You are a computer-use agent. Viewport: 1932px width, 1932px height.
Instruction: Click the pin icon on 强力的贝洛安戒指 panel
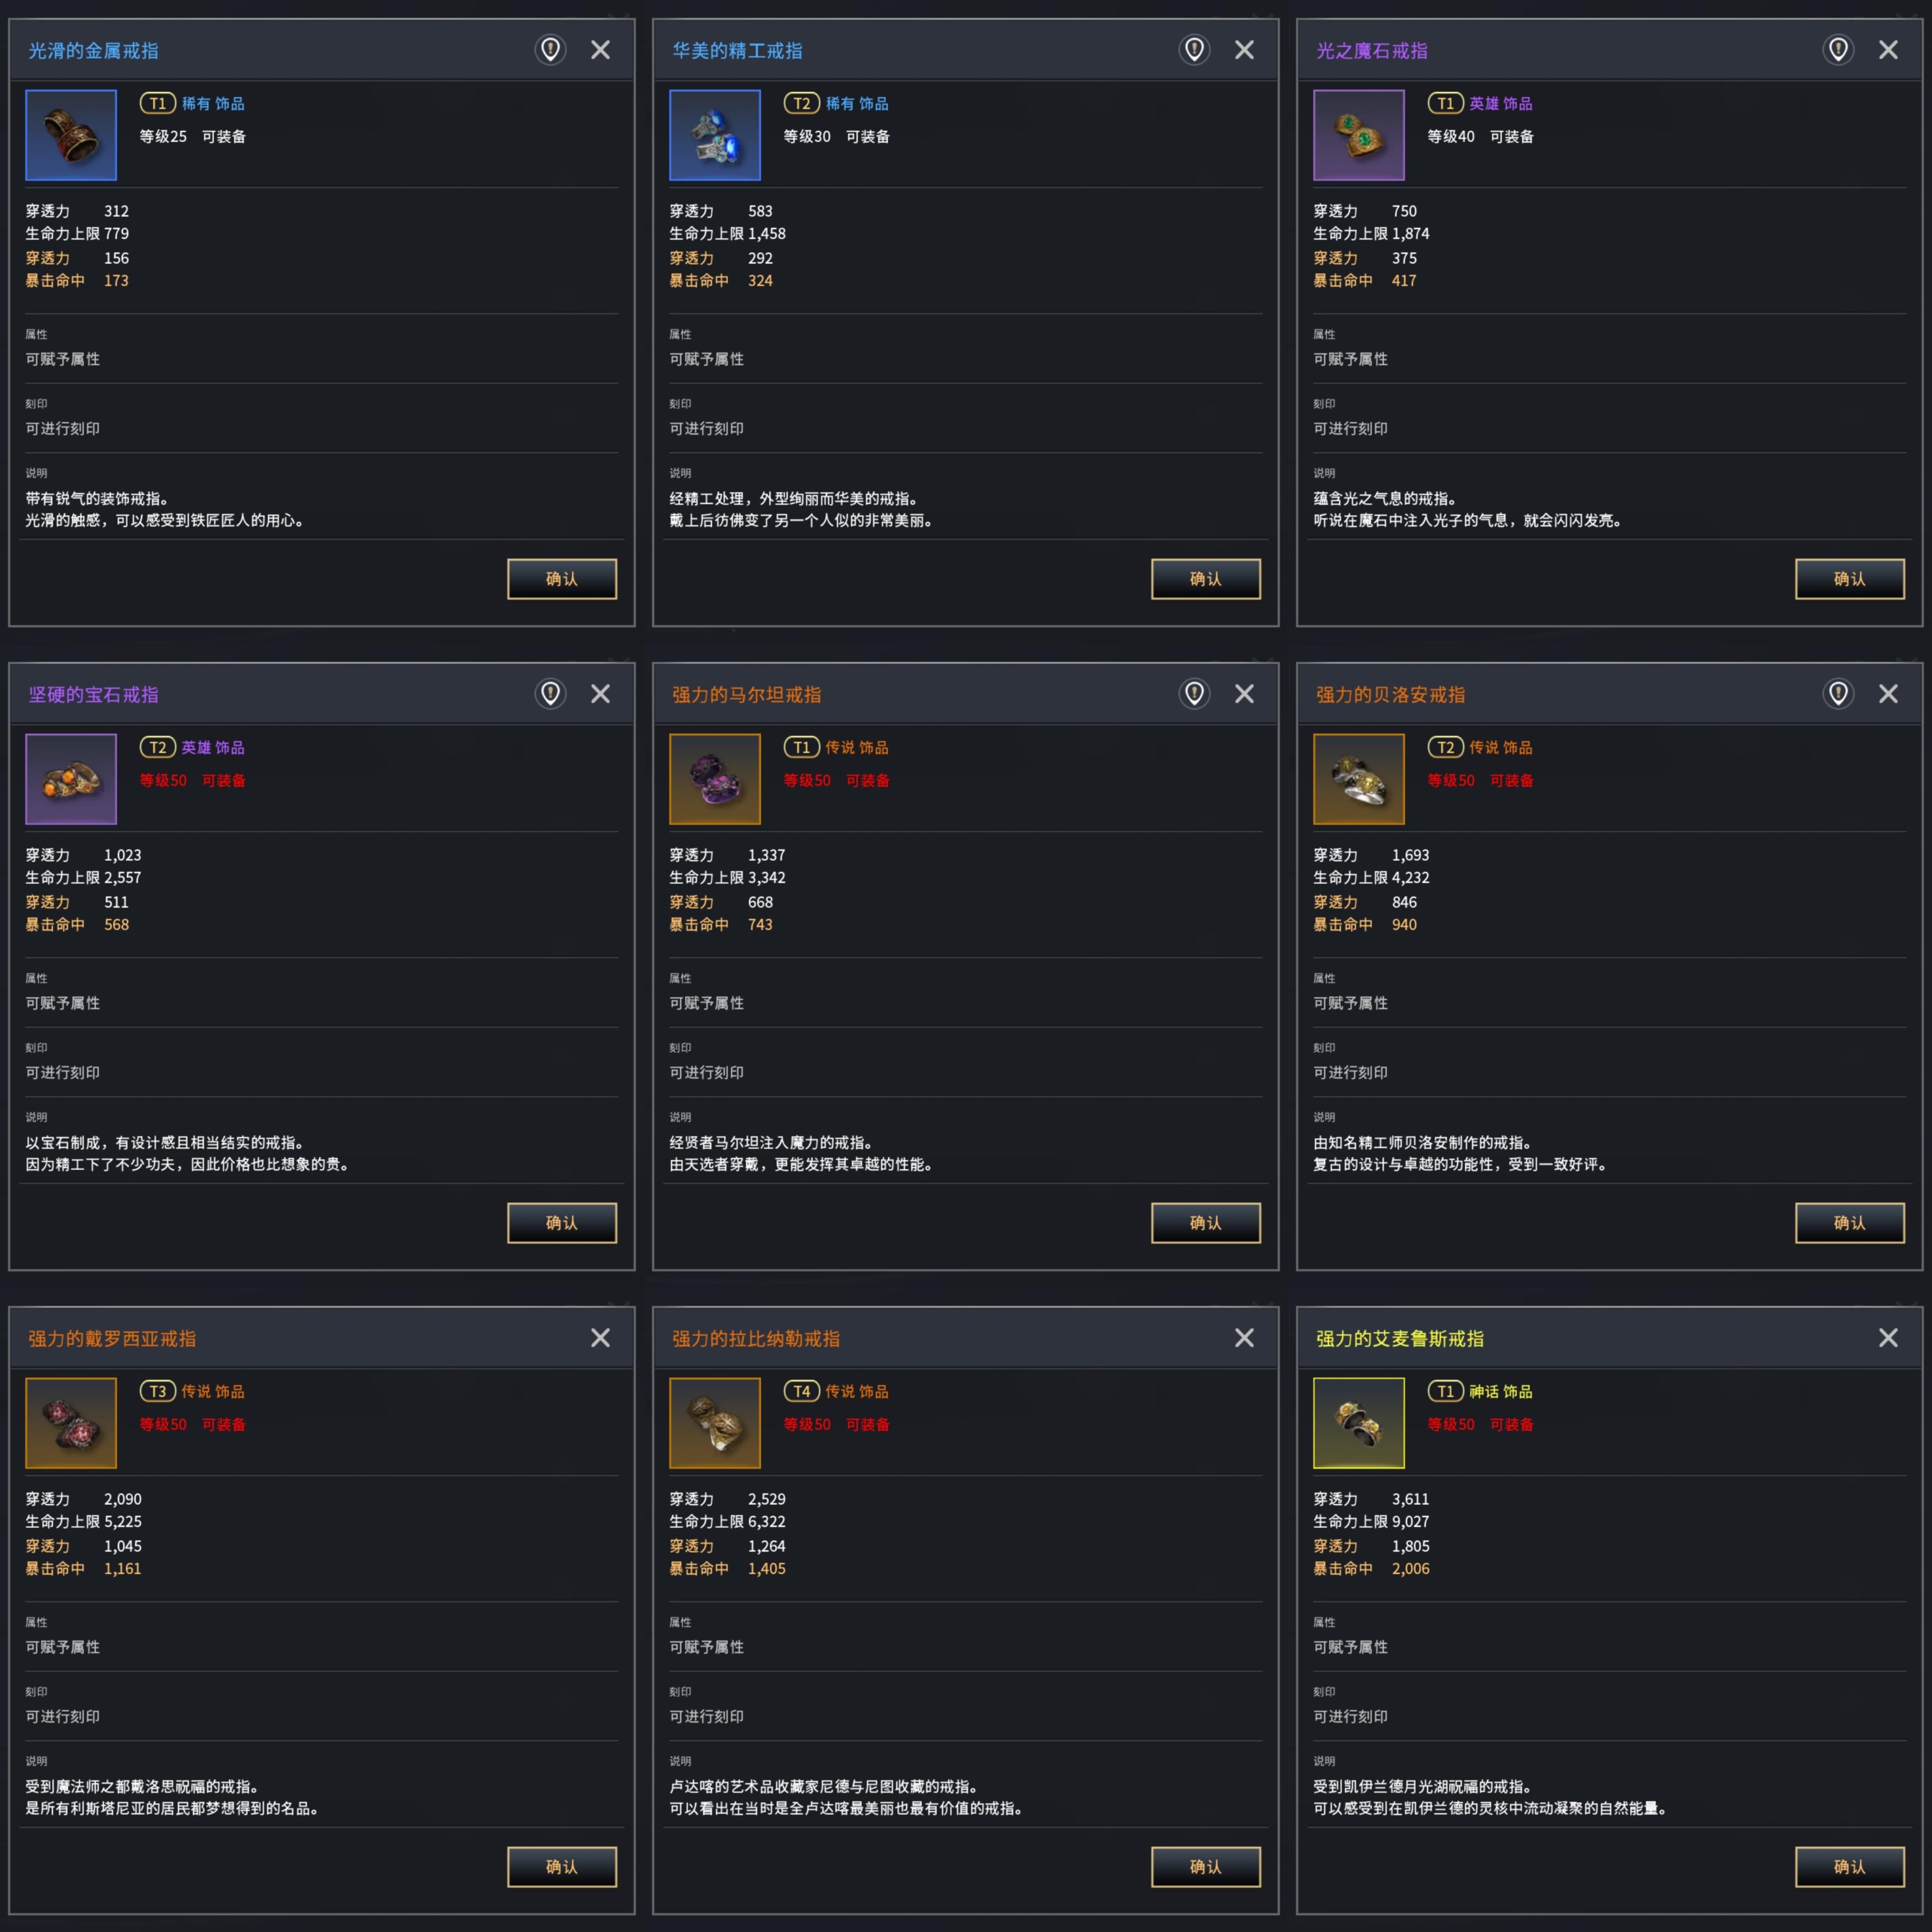(x=1839, y=693)
